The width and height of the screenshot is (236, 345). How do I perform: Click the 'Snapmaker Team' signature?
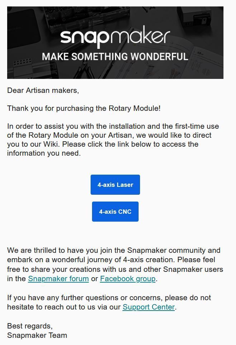(37, 335)
